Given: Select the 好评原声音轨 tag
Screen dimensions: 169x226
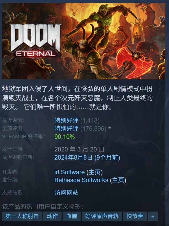Looking at the screenshot, I should [x=102, y=216].
